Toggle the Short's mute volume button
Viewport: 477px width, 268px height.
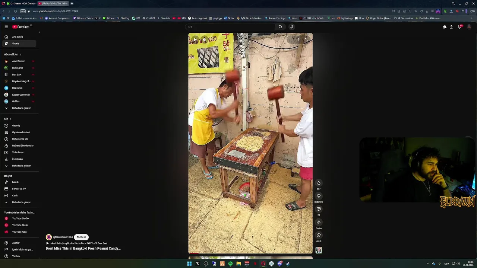[204, 39]
